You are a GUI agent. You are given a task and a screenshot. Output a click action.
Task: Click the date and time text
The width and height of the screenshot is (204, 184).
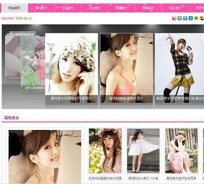tap(17, 18)
